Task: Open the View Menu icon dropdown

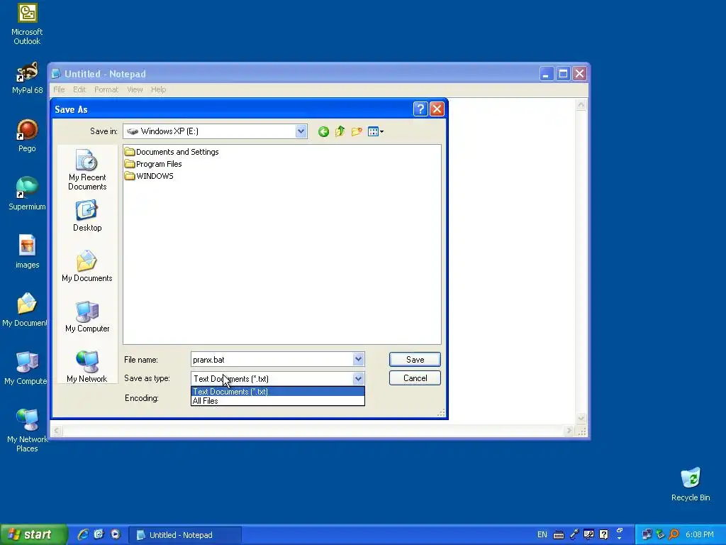Action: pyautogui.click(x=376, y=131)
